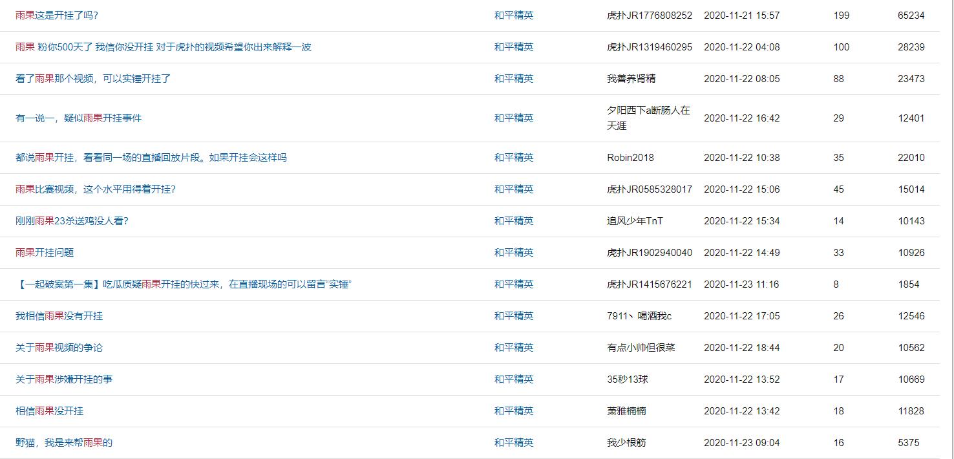The image size is (954, 459).
Task: Open the thread '雨果这是开挂了吗?'
Action: [57, 16]
